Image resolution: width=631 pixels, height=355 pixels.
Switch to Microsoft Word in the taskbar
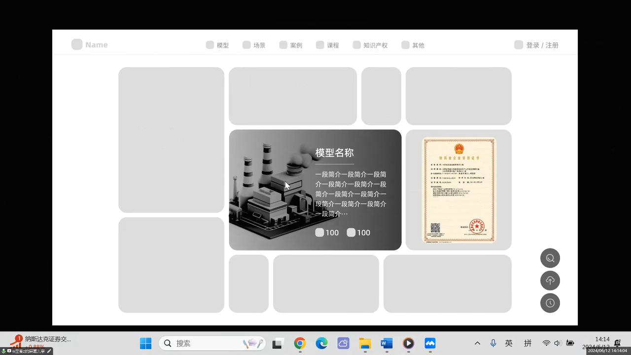386,343
